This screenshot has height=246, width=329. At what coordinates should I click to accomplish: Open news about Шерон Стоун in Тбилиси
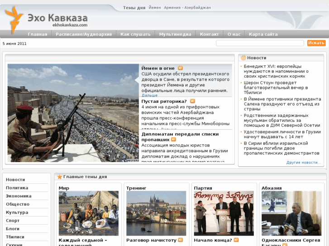click(x=276, y=88)
